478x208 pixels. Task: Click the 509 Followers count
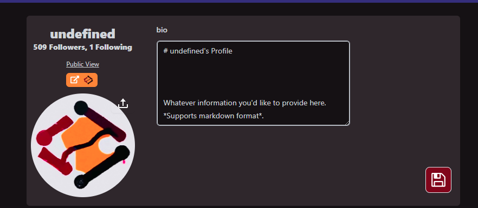click(x=60, y=48)
